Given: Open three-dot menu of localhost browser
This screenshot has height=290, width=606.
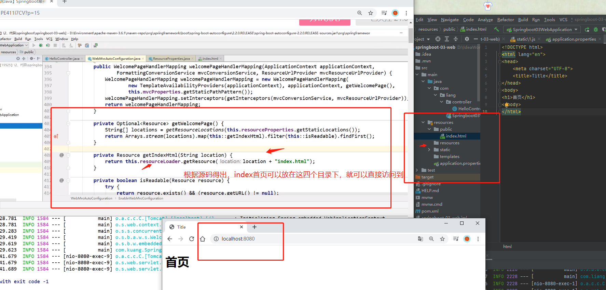Looking at the screenshot, I should pyautogui.click(x=478, y=239).
